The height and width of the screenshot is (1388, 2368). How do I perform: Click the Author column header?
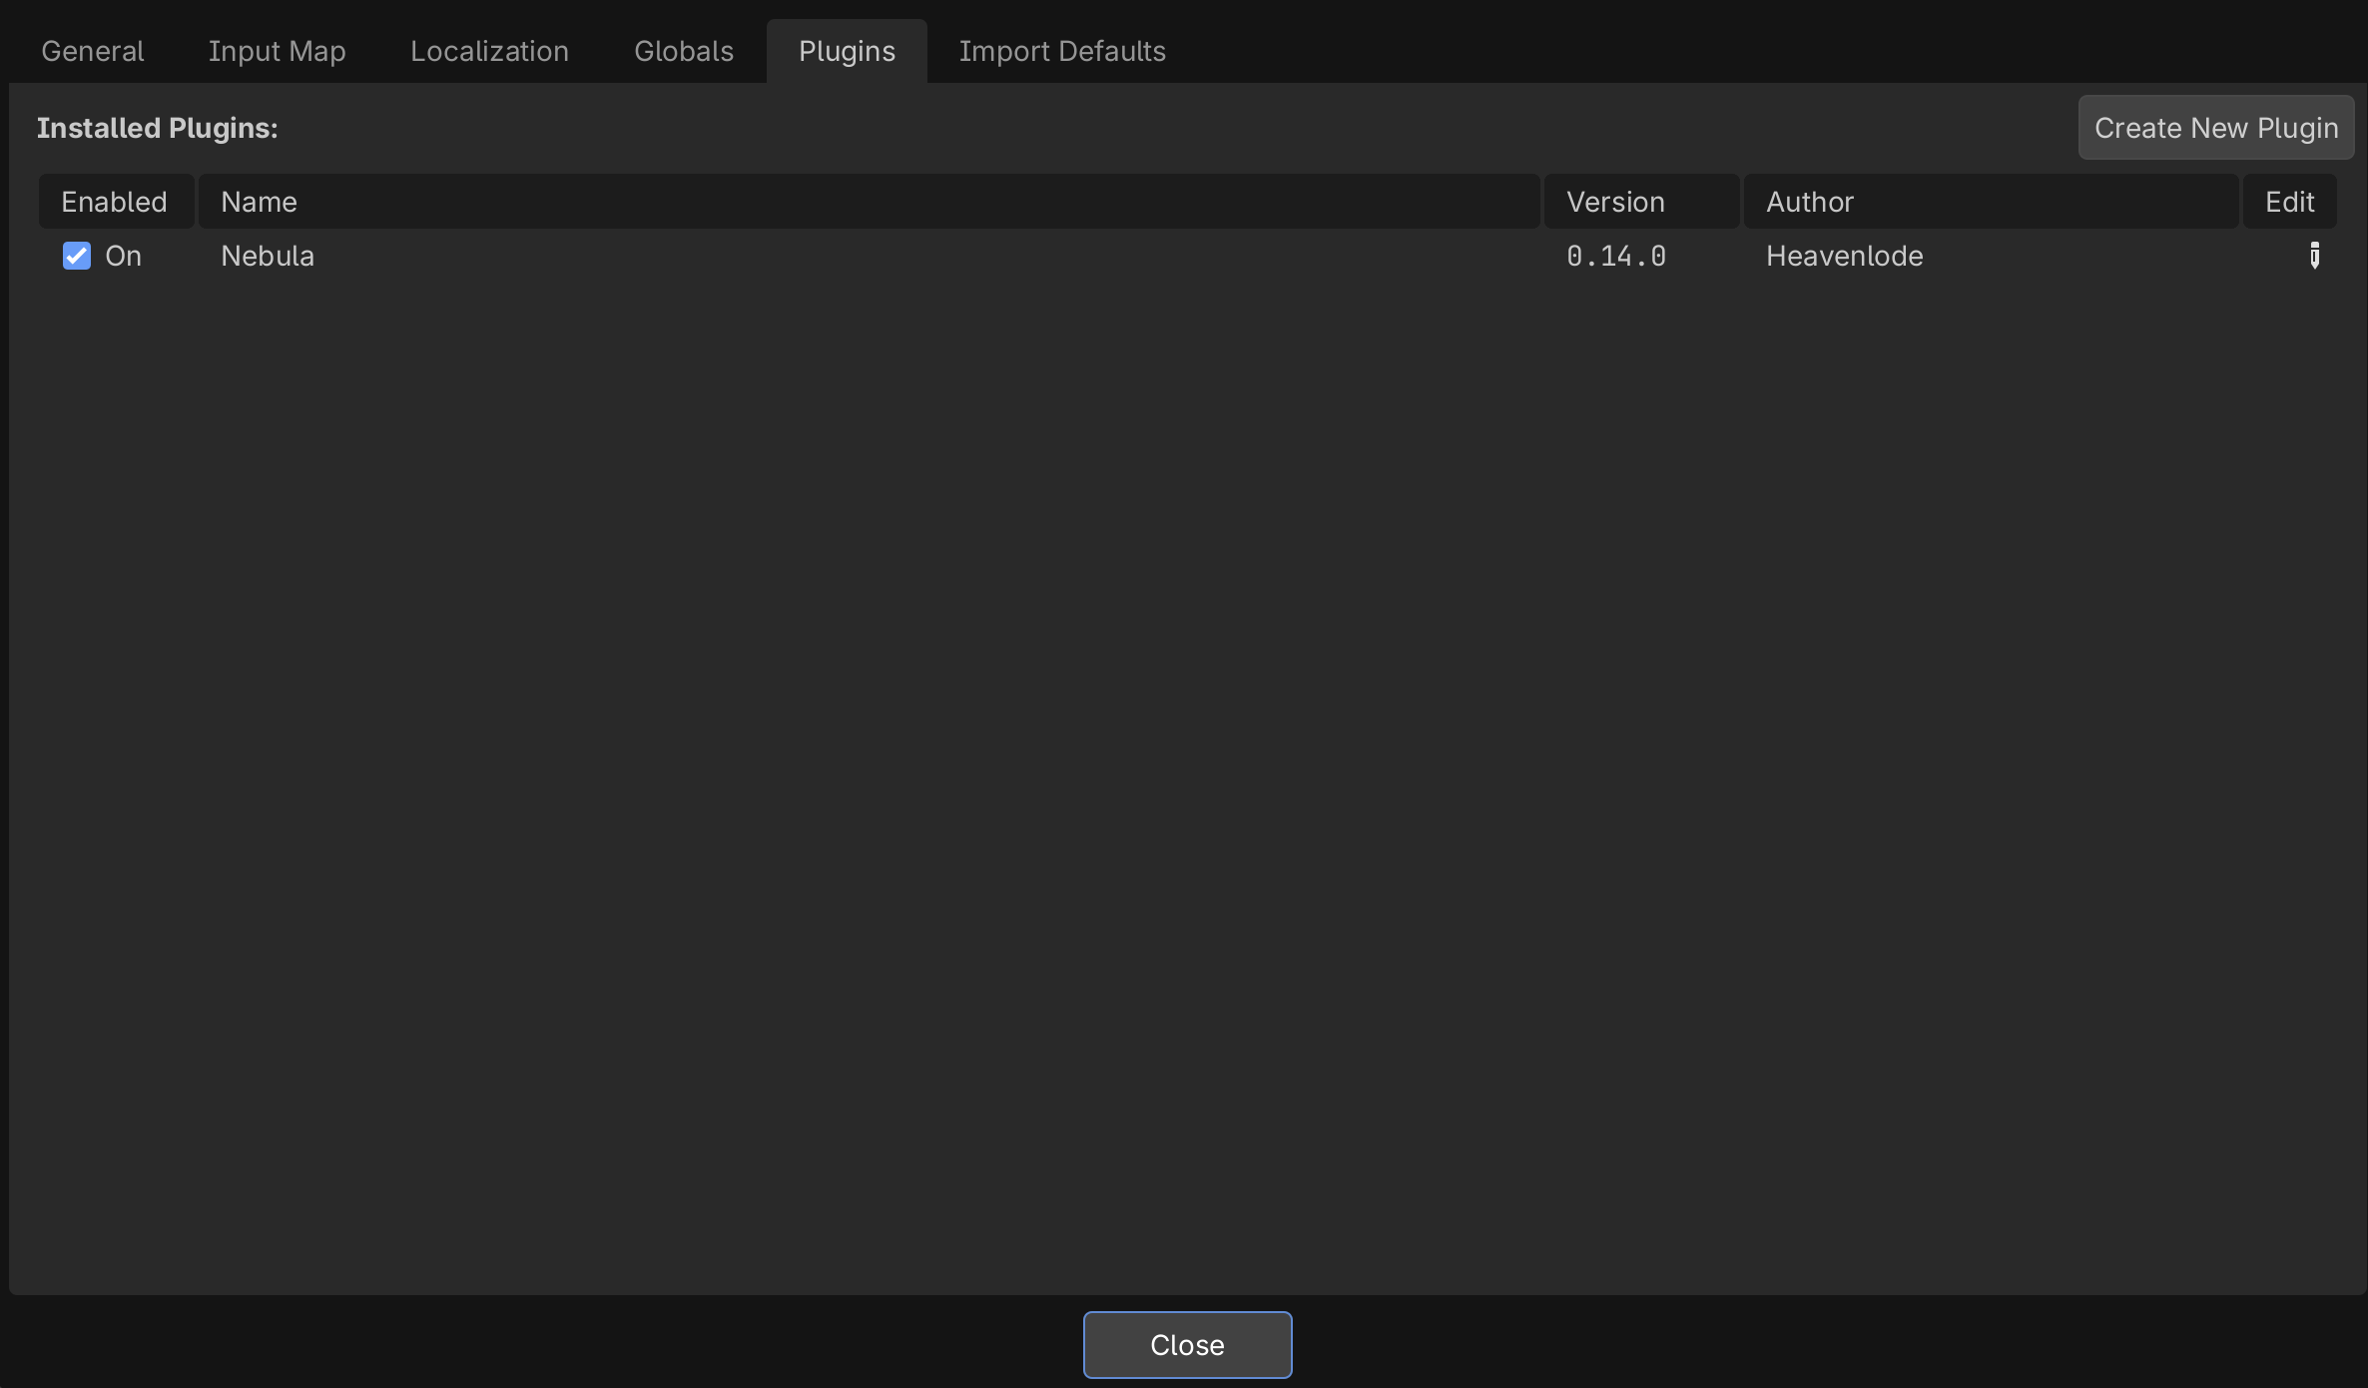1809,202
